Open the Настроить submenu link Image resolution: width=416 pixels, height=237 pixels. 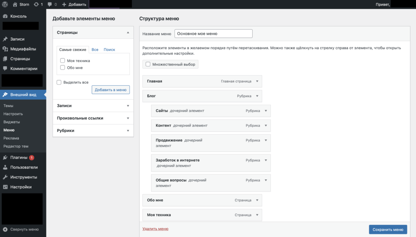(13, 114)
